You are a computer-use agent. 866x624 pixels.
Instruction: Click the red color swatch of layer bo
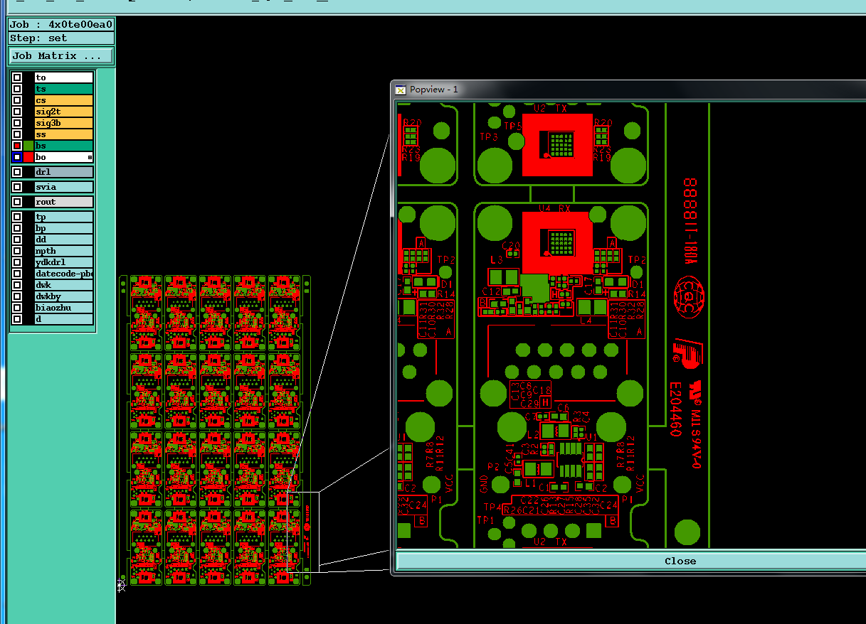(x=28, y=157)
